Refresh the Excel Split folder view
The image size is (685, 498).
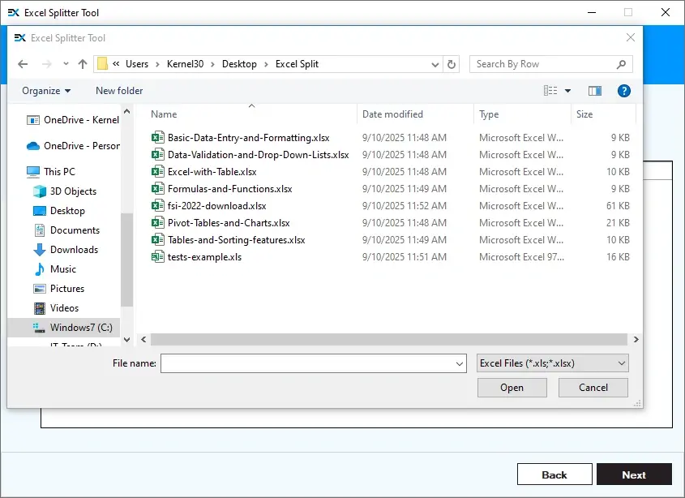452,64
